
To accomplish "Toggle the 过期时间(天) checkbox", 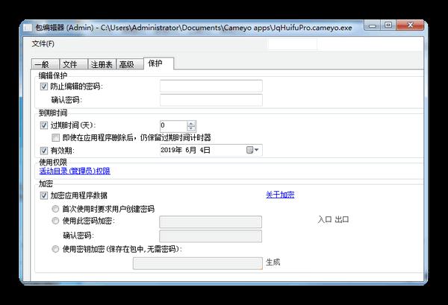I will click(44, 125).
